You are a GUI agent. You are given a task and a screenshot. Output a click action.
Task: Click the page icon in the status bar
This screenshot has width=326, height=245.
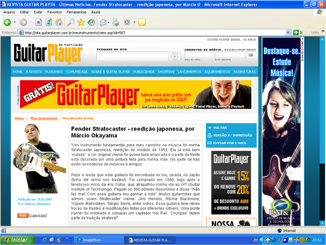tap(4, 230)
